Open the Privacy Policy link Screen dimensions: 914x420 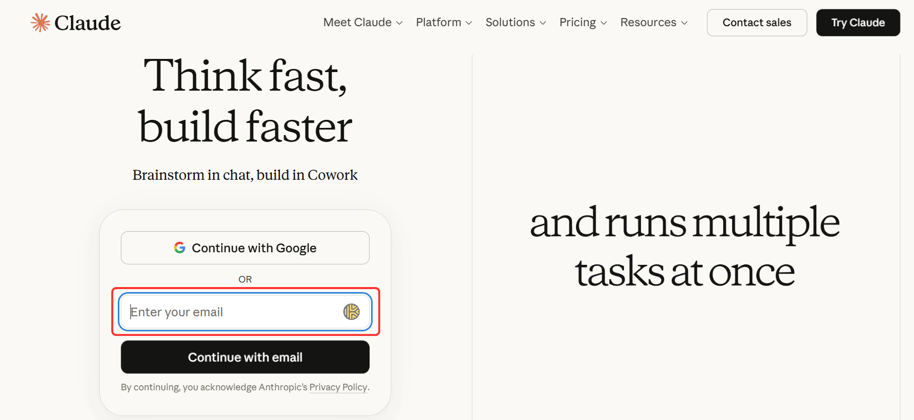[x=338, y=387]
